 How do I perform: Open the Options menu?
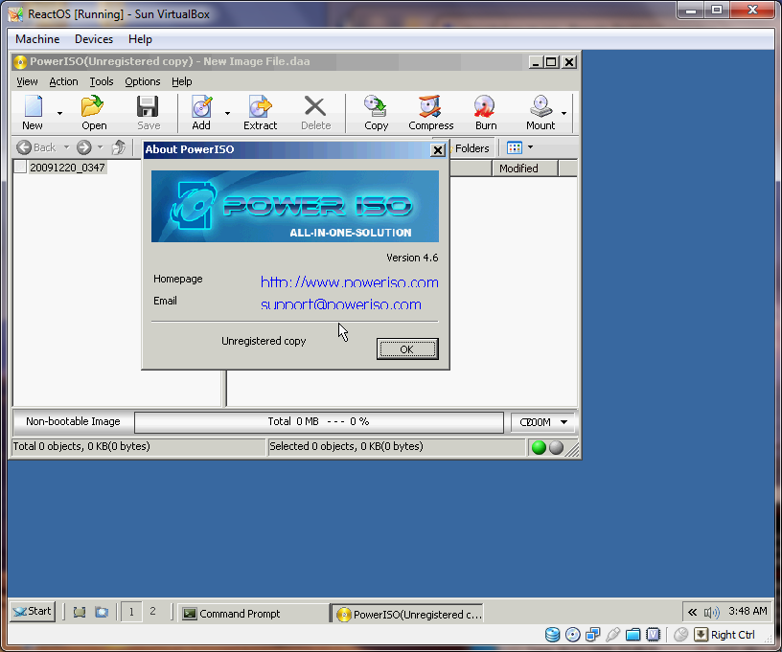[x=143, y=82]
